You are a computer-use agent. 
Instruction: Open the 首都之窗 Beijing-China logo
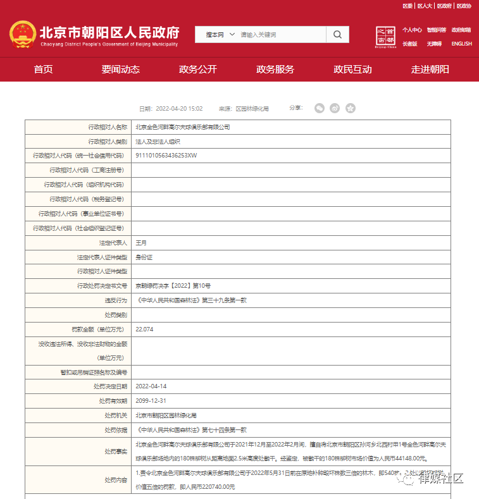pyautogui.click(x=385, y=37)
